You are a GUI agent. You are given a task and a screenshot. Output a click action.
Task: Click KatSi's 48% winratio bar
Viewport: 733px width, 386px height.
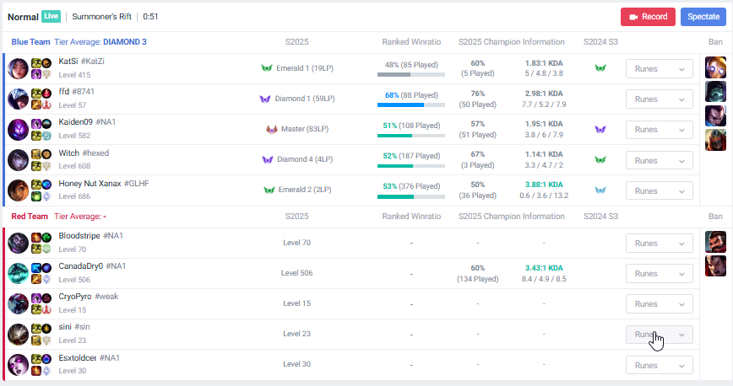point(411,75)
